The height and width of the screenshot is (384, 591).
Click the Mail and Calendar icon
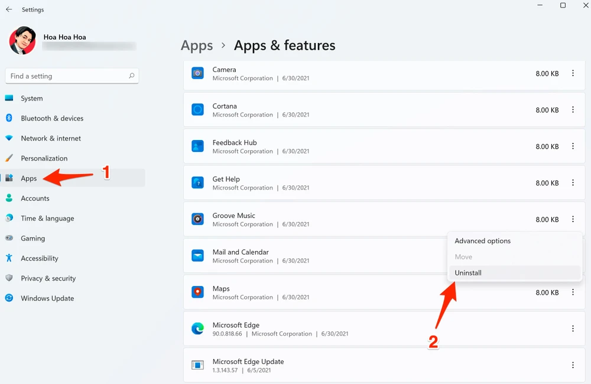pyautogui.click(x=198, y=256)
